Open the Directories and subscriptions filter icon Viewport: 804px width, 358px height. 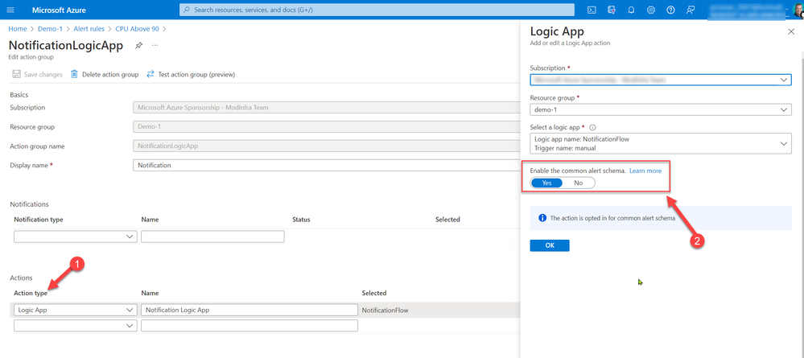tap(611, 10)
